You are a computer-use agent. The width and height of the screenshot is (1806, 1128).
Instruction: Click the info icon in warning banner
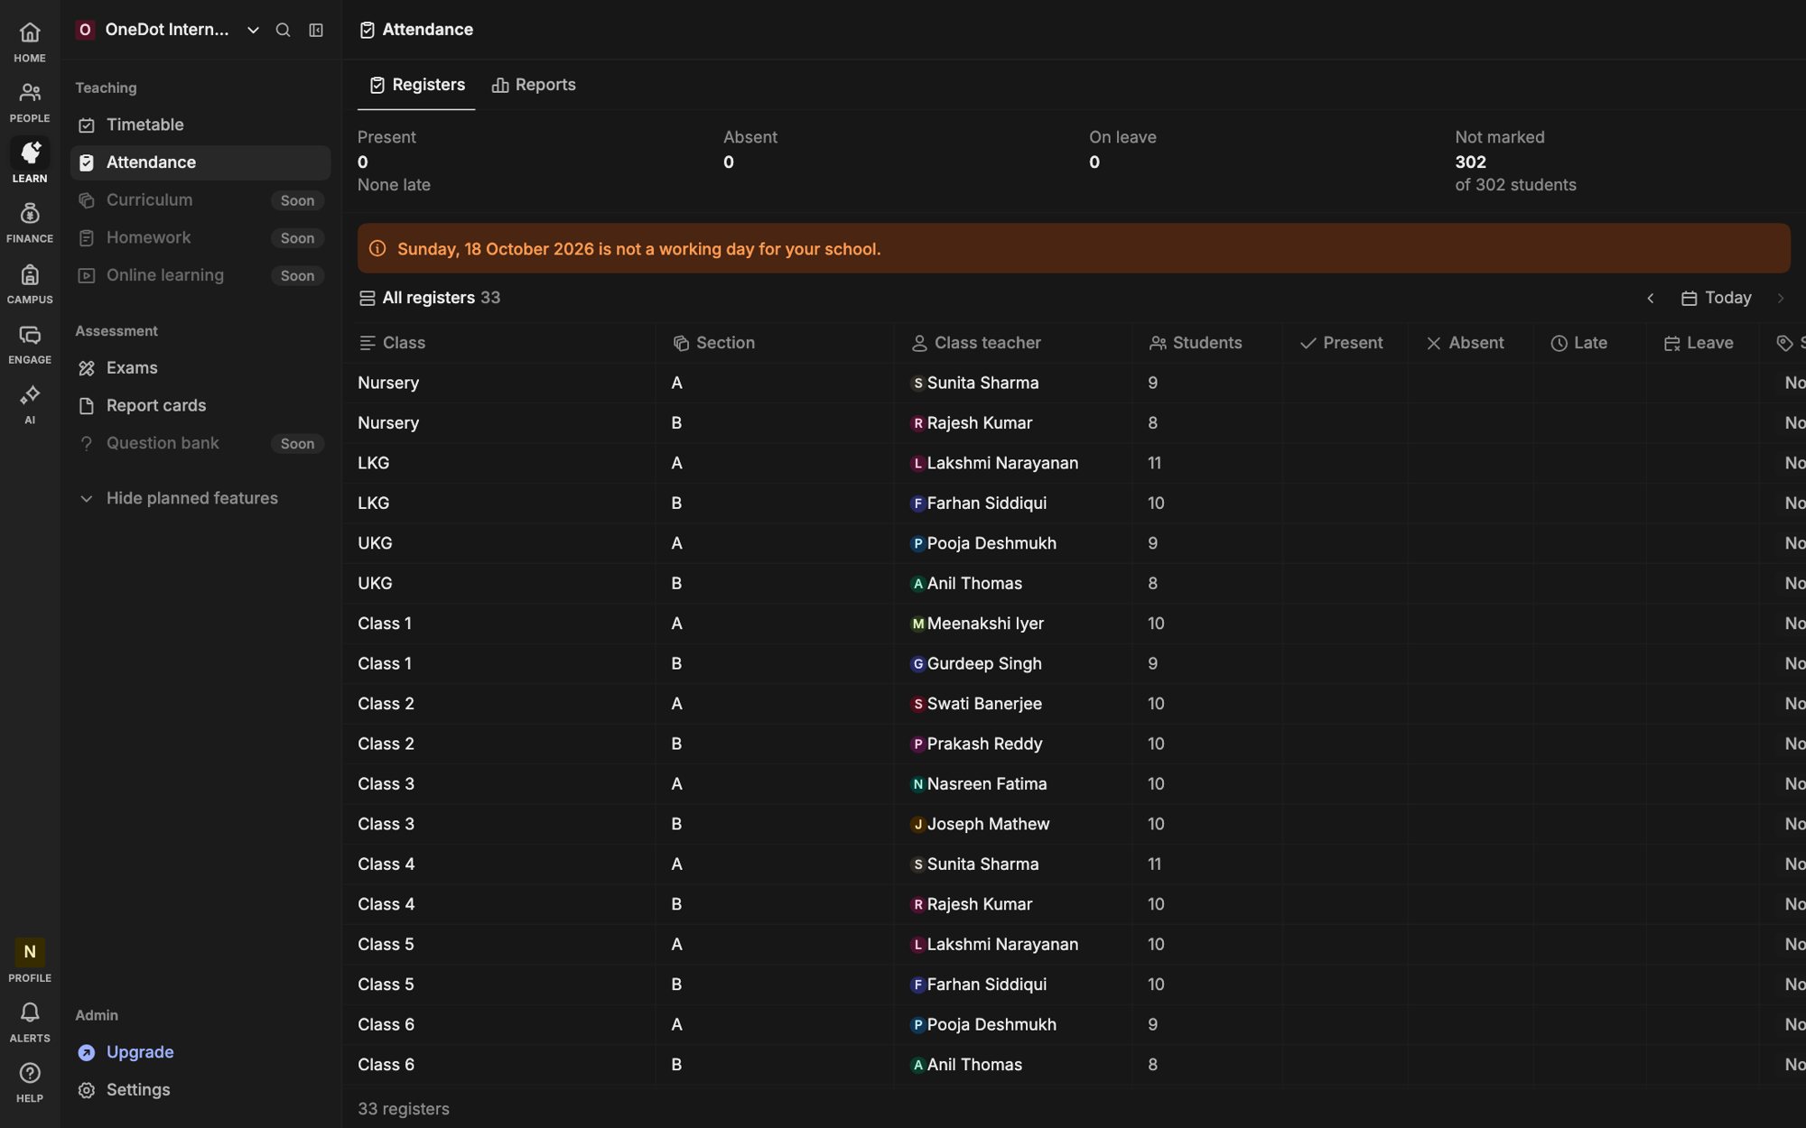pos(377,248)
